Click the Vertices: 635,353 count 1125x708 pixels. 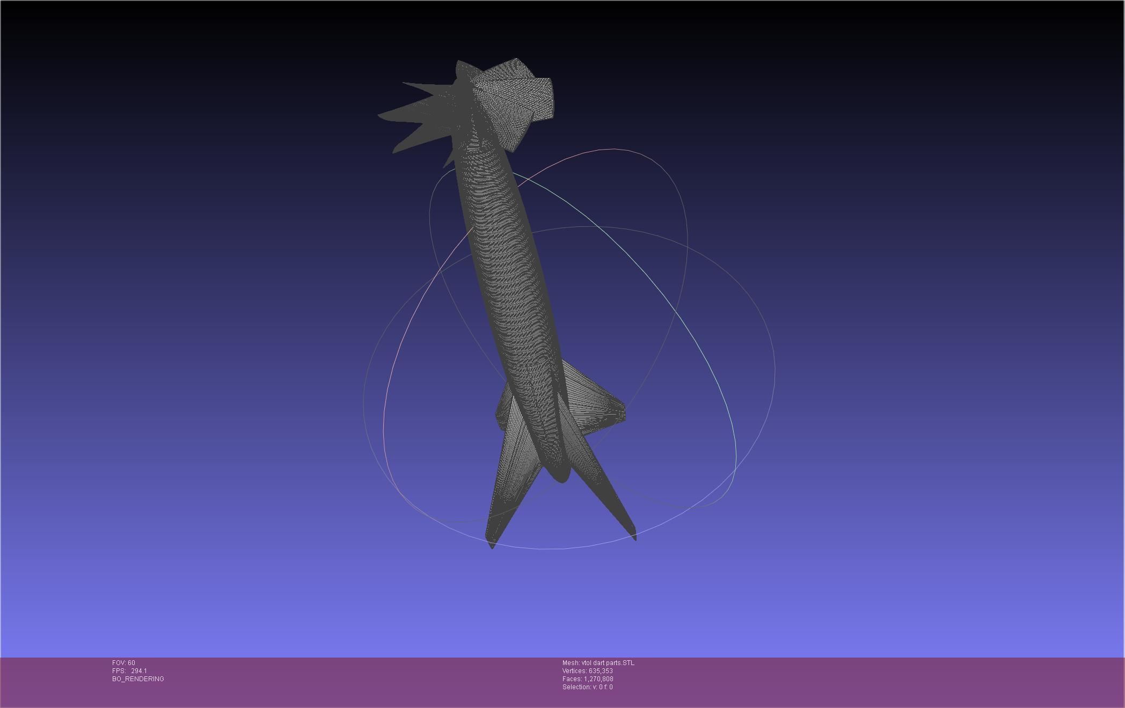click(587, 671)
